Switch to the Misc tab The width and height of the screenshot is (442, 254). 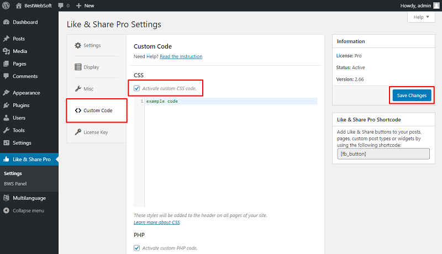(96, 89)
